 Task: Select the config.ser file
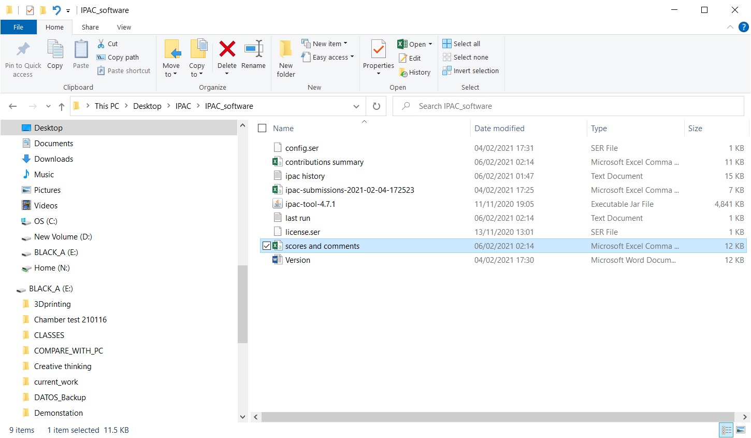302,148
